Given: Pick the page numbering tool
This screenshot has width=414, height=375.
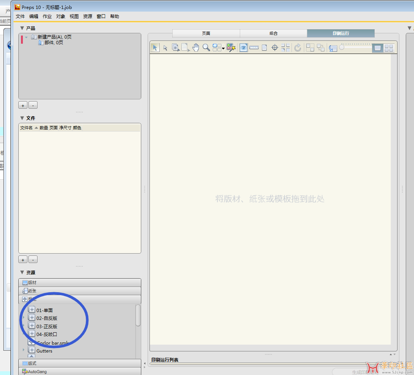Looking at the screenshot, I should (176, 48).
